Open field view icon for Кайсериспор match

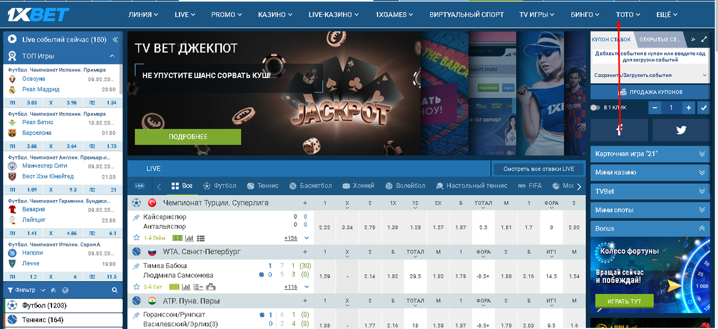coord(177,238)
